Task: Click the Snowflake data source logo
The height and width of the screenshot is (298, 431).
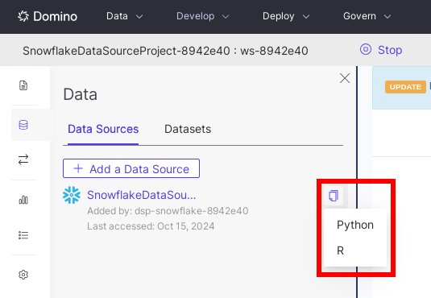Action: pyautogui.click(x=72, y=195)
